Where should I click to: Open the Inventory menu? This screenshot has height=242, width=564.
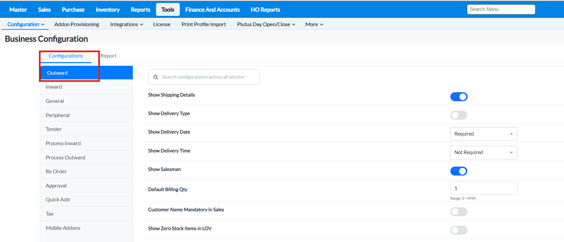coord(108,10)
